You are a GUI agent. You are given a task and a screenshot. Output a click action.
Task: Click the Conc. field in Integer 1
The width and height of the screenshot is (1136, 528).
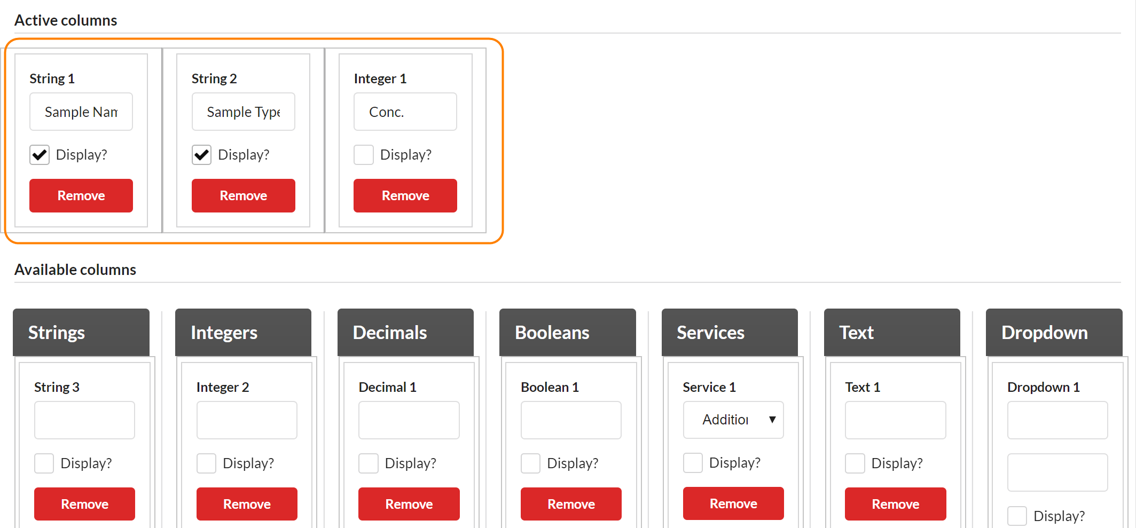click(x=405, y=112)
